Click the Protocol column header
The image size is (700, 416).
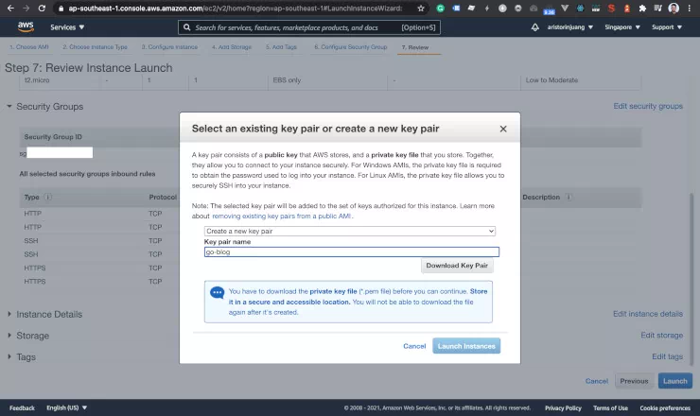[163, 197]
